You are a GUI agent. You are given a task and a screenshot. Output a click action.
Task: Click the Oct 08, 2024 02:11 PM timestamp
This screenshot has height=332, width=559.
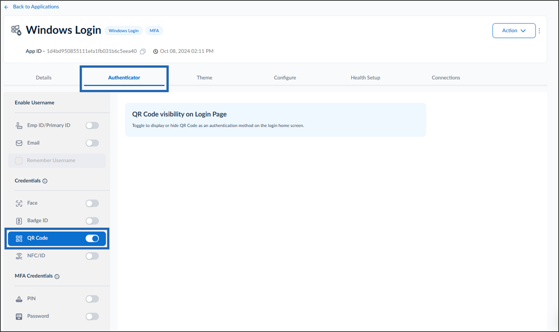[x=187, y=51]
